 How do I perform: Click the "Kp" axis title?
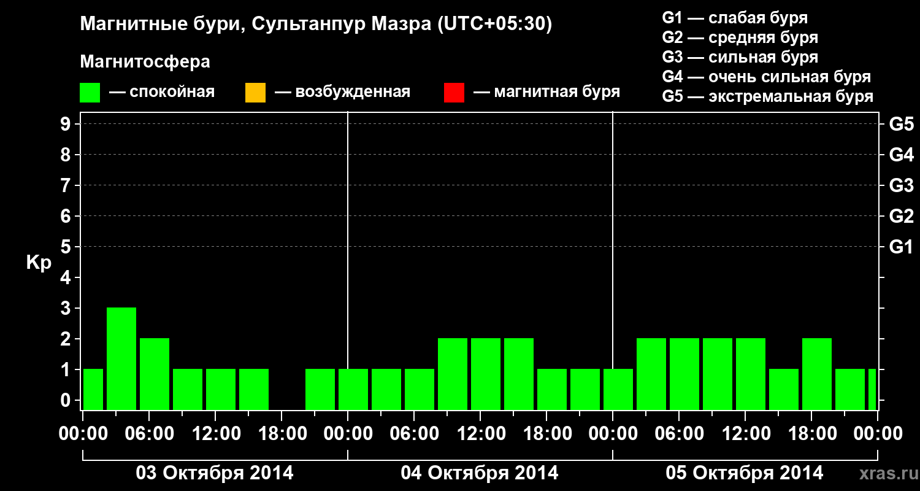tap(39, 263)
